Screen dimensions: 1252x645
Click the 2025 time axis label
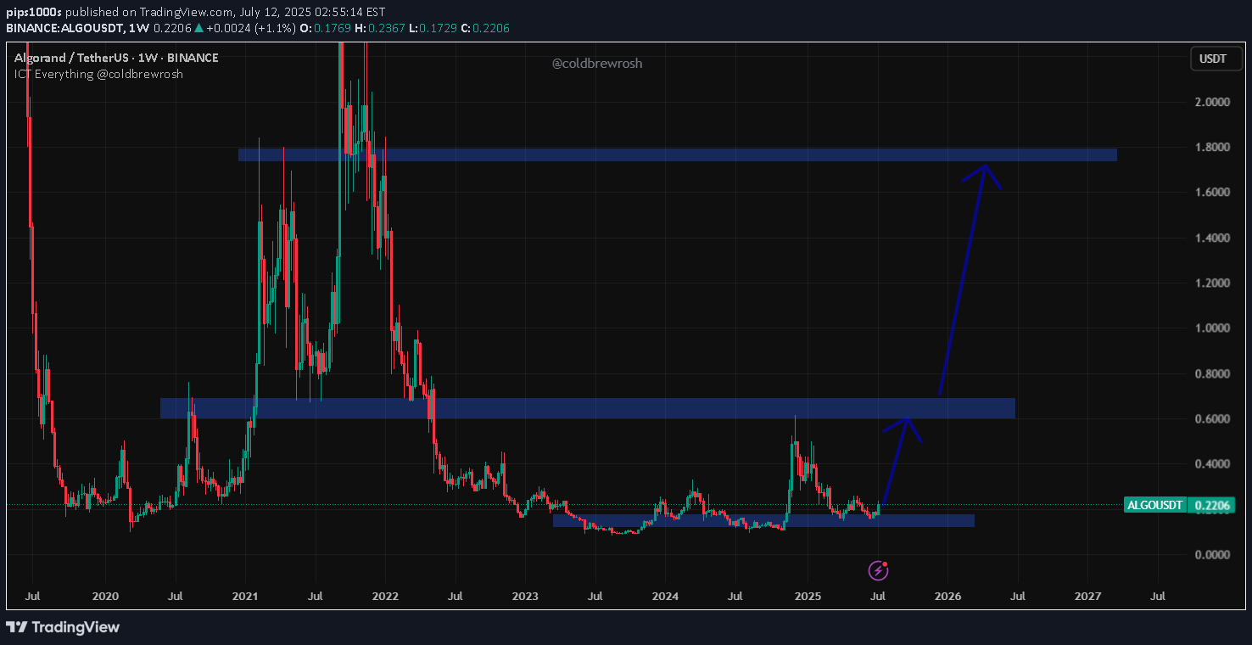[x=807, y=597]
